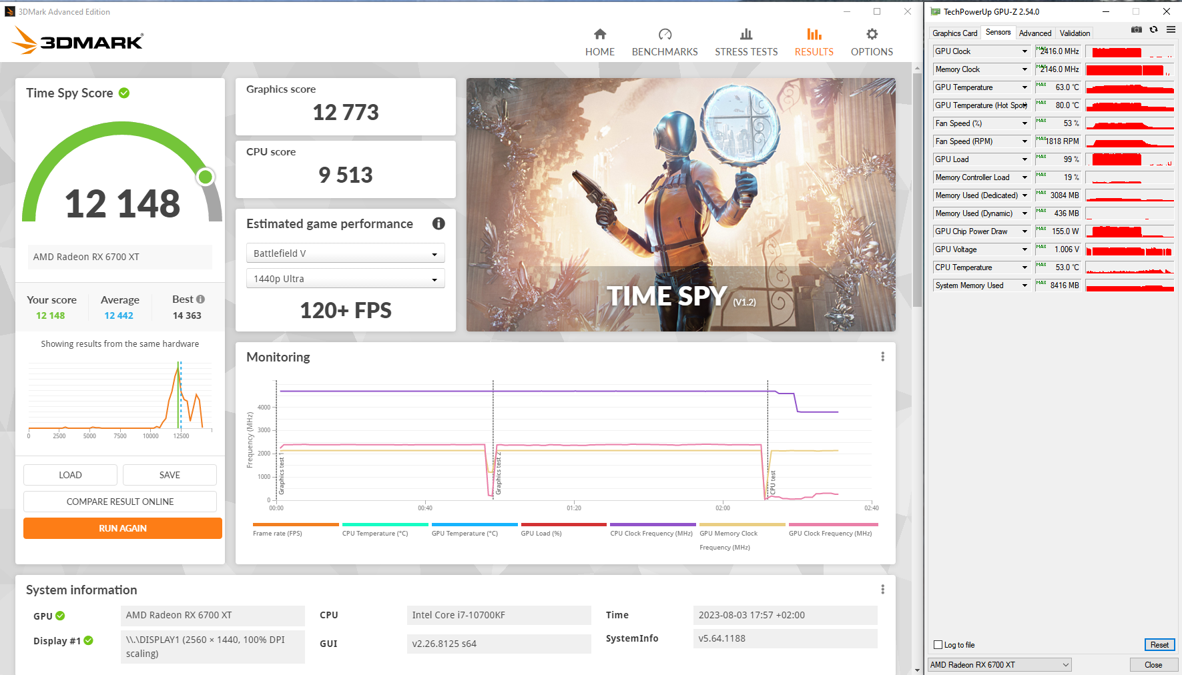The image size is (1182, 675).
Task: Open the Validation tab in GPU-Z
Action: click(1075, 33)
